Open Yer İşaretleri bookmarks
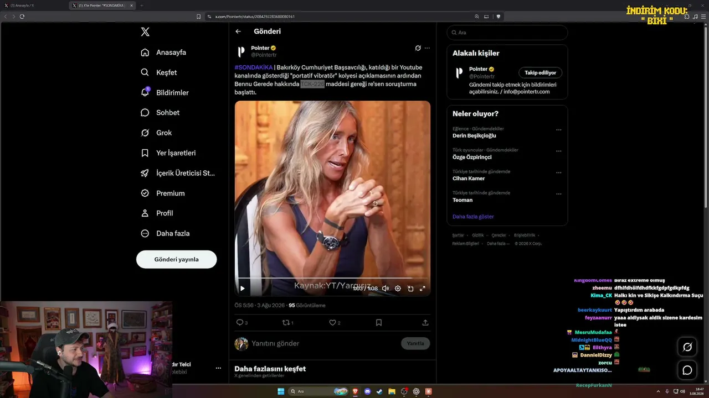 [x=168, y=153]
